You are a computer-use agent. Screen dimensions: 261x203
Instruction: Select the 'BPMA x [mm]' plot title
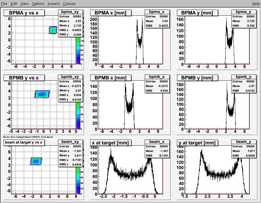point(111,13)
